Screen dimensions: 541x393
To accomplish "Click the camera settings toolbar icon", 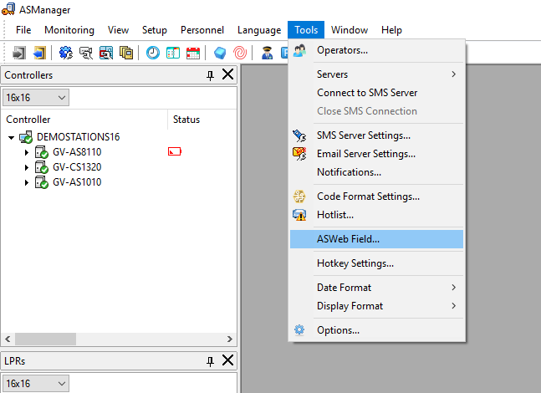I will click(x=86, y=53).
